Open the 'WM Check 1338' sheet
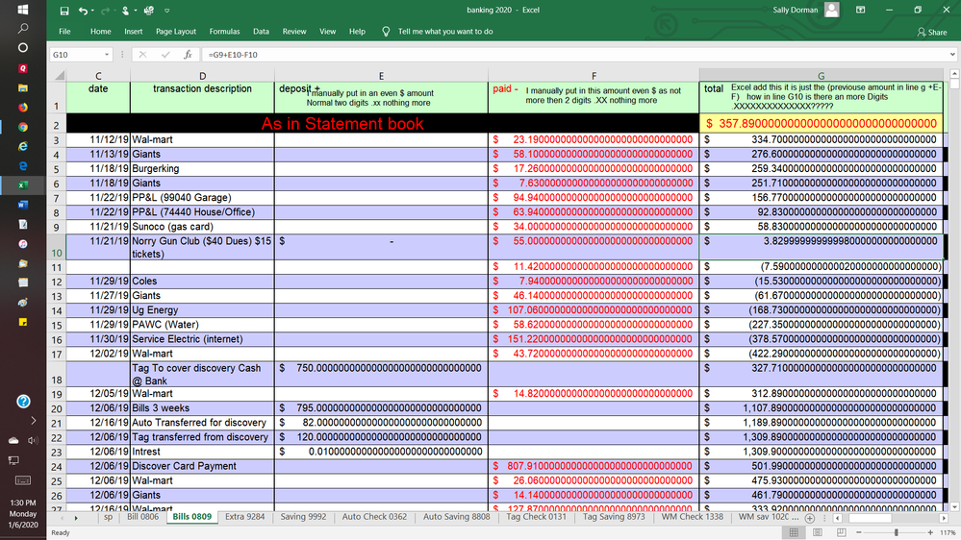This screenshot has width=961, height=540. 692,517
